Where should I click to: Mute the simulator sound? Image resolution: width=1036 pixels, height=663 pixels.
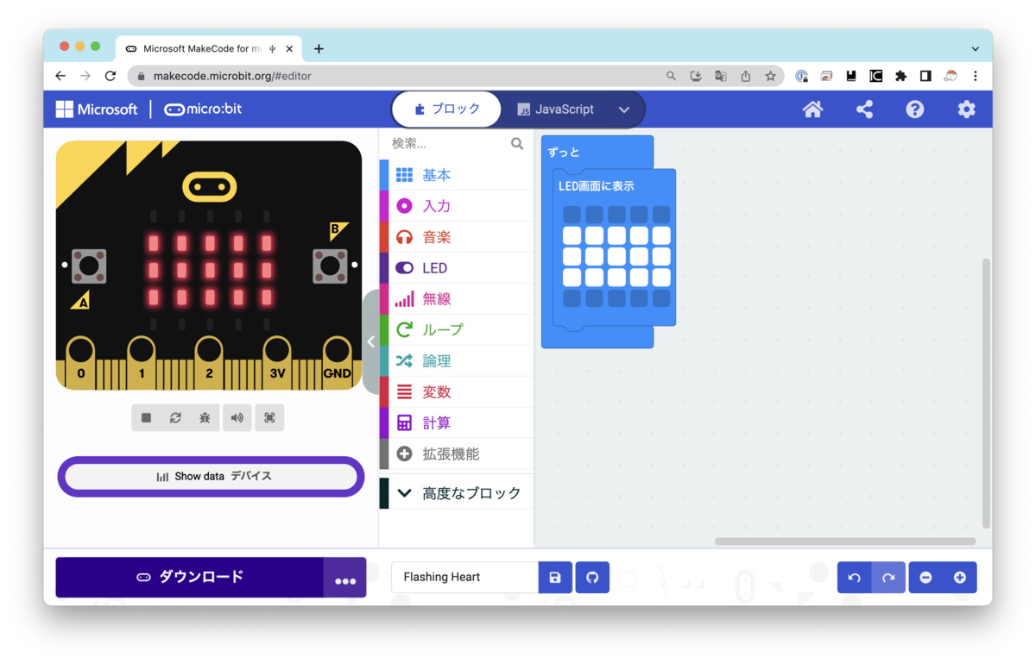tap(237, 417)
